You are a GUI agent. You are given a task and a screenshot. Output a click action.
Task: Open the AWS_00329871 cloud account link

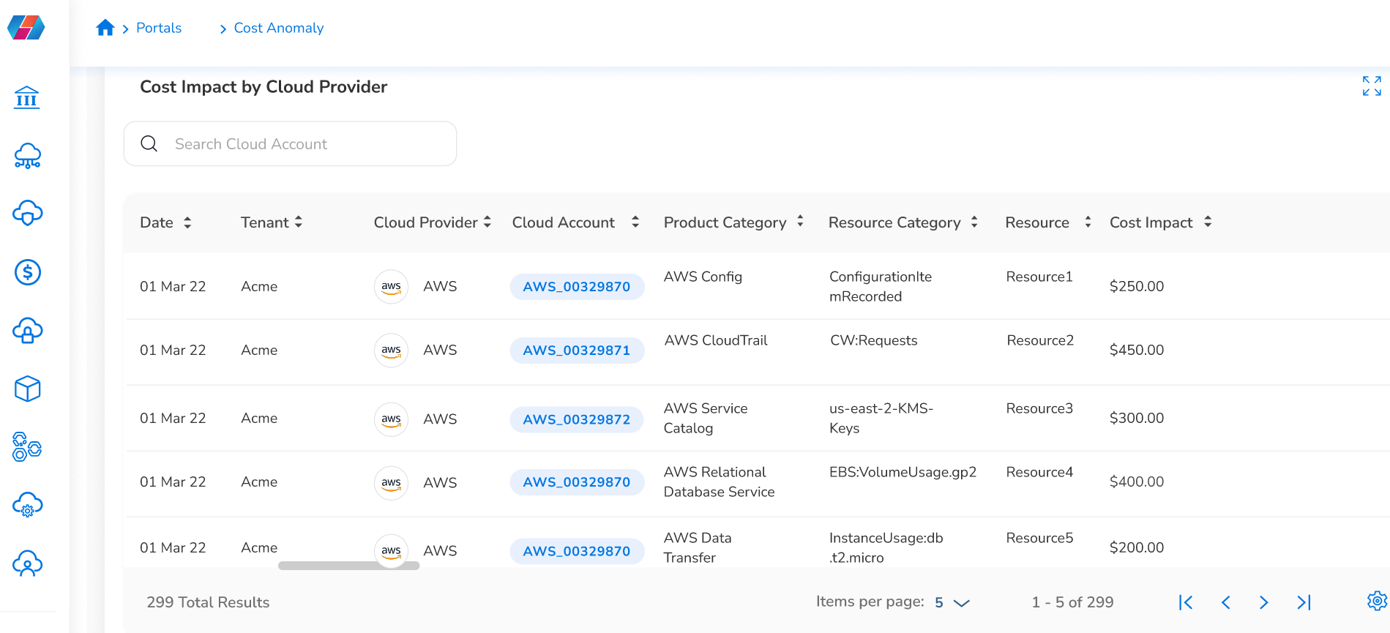pyautogui.click(x=576, y=351)
